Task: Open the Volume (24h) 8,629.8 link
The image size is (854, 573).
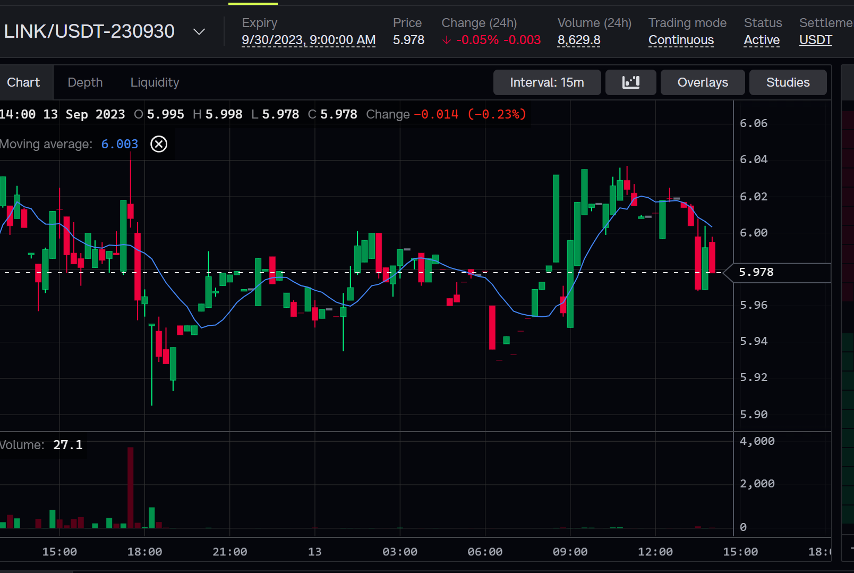Action: [x=578, y=40]
